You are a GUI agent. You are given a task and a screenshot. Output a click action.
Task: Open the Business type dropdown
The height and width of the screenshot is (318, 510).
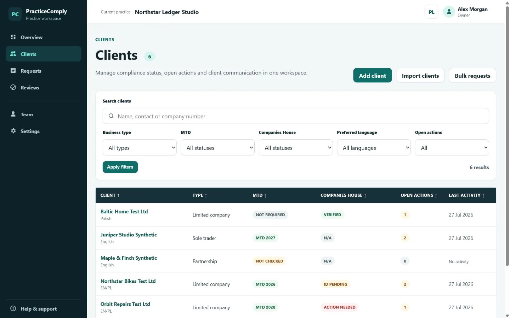pos(140,147)
